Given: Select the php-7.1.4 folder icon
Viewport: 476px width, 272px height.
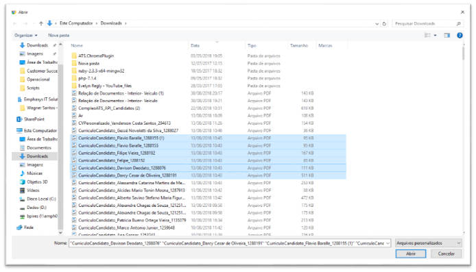Looking at the screenshot, I should 74,78.
